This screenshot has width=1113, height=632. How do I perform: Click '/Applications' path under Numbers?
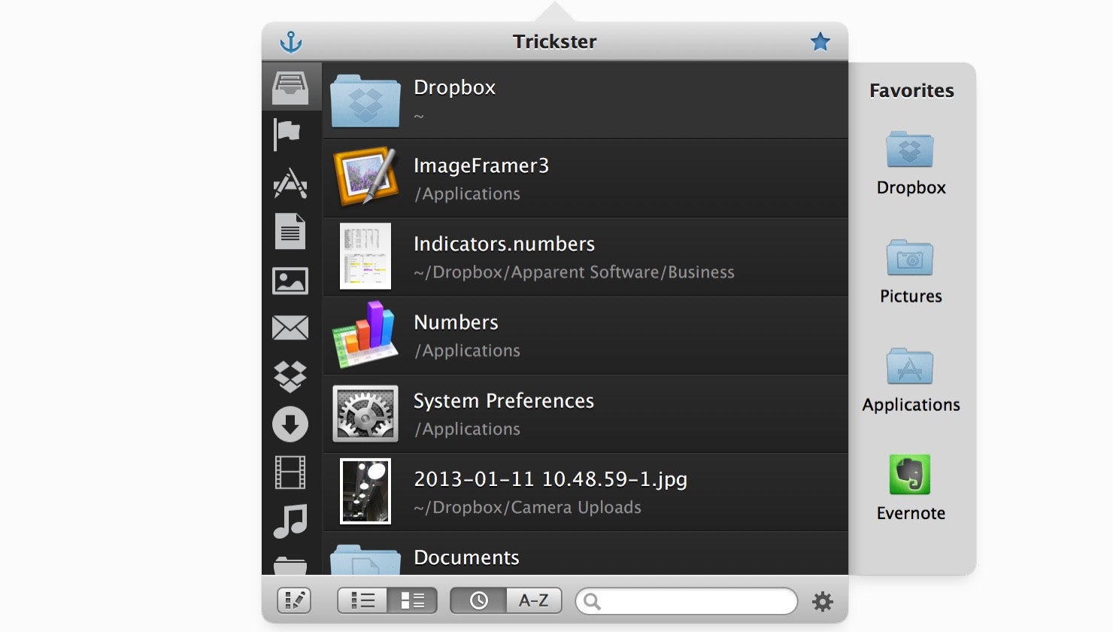click(x=467, y=351)
